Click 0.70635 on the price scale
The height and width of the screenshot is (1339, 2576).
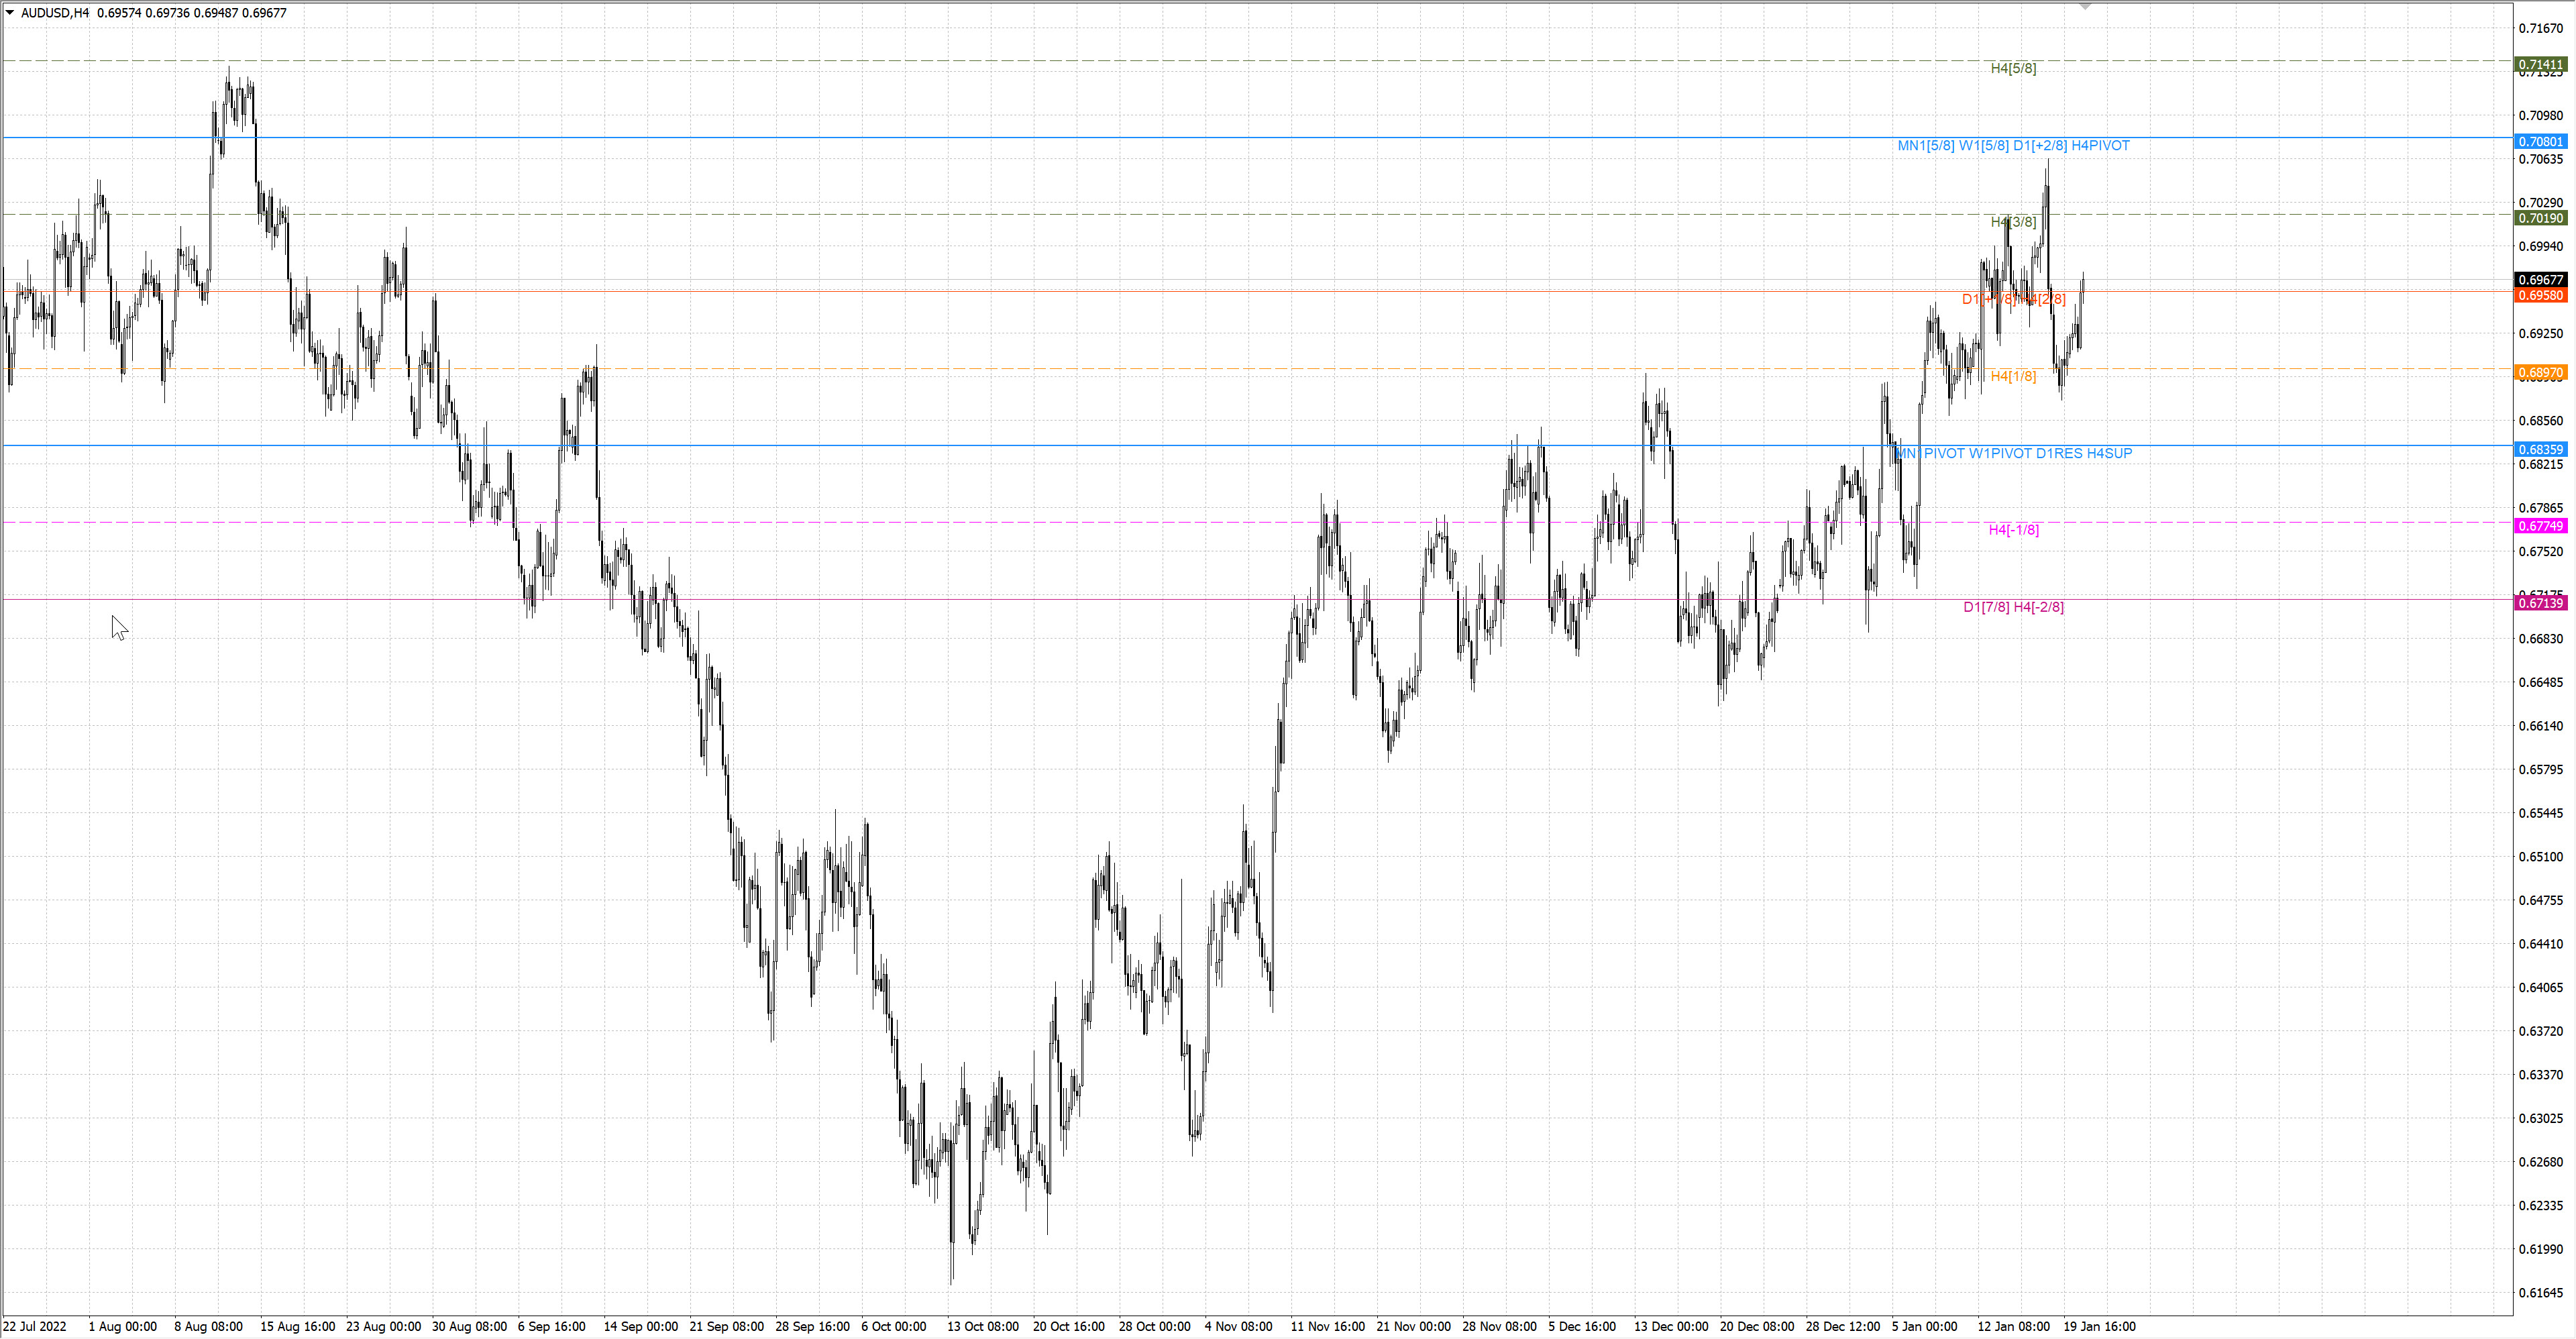pos(2540,159)
